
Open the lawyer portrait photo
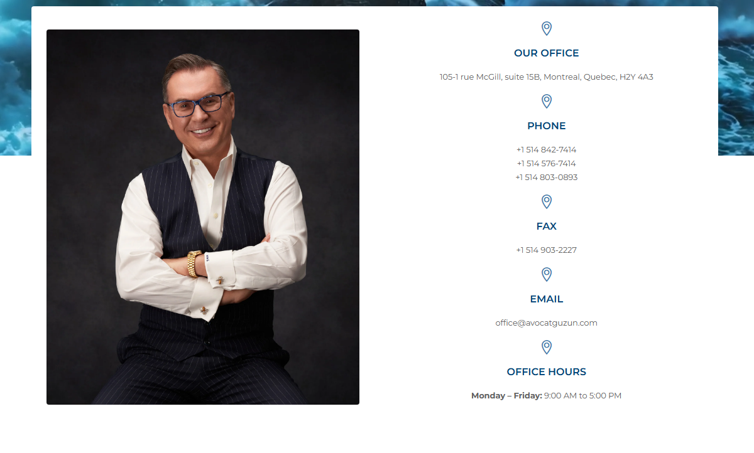pos(203,217)
